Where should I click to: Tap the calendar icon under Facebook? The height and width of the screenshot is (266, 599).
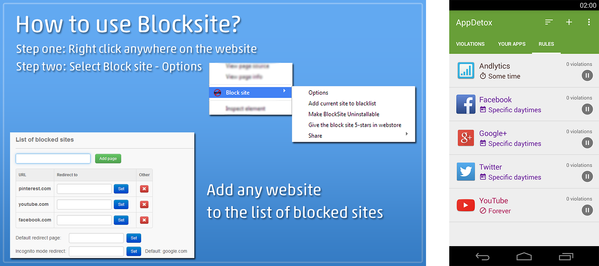(x=483, y=110)
